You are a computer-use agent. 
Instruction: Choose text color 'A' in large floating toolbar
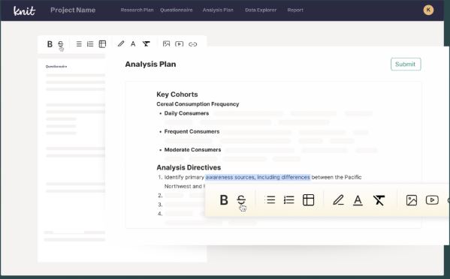(x=358, y=200)
